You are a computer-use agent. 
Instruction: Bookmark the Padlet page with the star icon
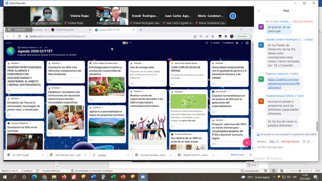point(213,36)
